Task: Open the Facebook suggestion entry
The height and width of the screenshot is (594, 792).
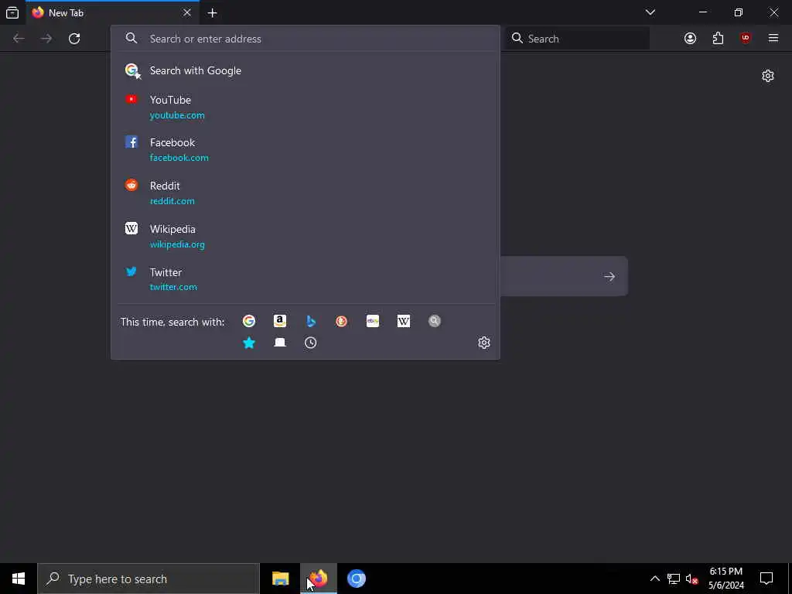Action: tap(305, 150)
